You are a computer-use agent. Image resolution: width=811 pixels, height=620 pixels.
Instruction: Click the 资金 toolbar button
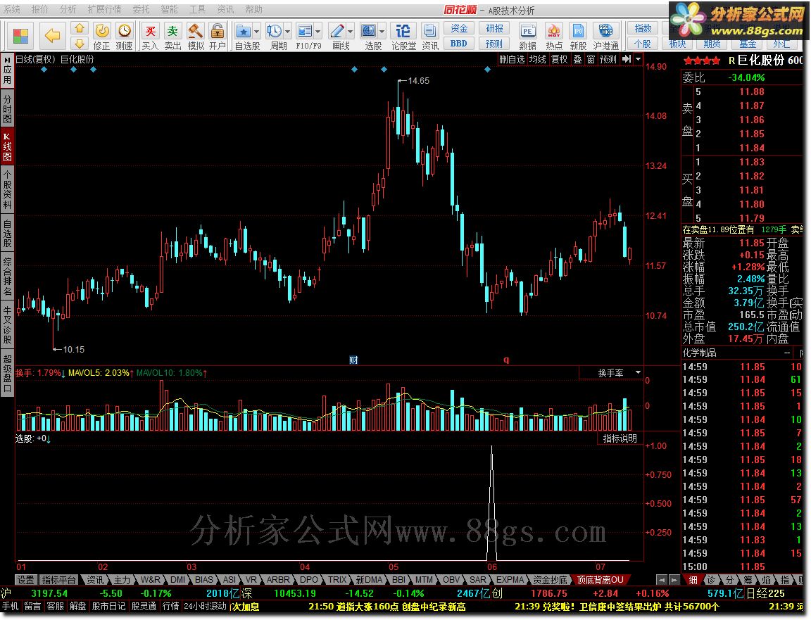(459, 28)
